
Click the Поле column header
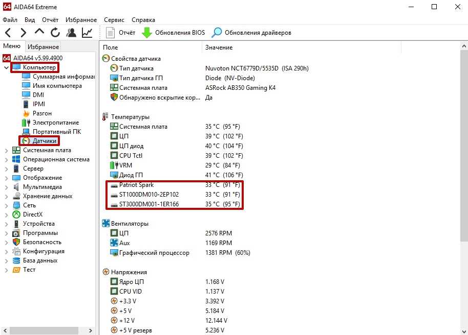152,47
